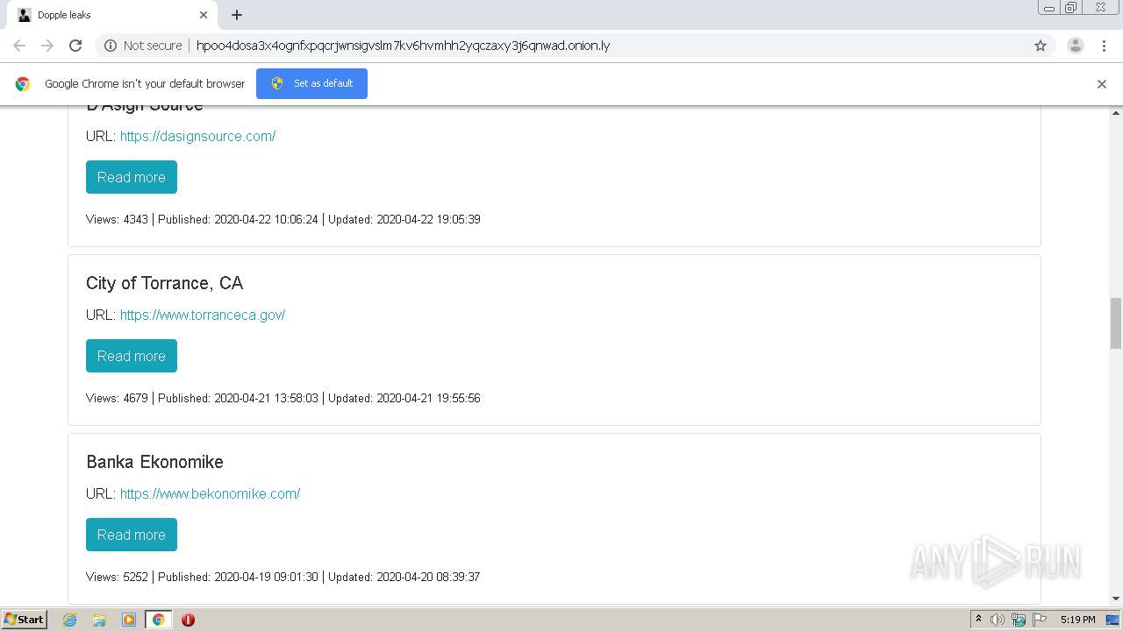Open Chrome's three-dot menu
The height and width of the screenshot is (631, 1123).
point(1104,46)
